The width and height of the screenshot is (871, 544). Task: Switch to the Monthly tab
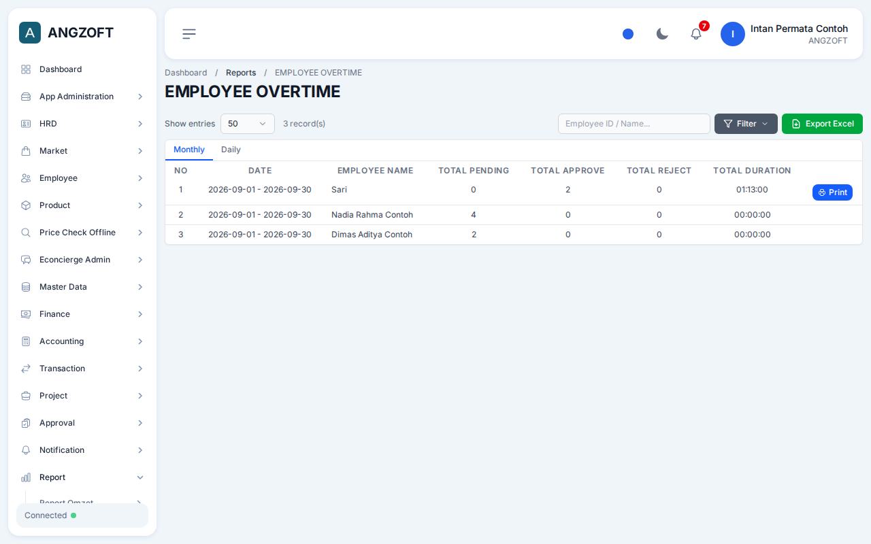coord(189,150)
